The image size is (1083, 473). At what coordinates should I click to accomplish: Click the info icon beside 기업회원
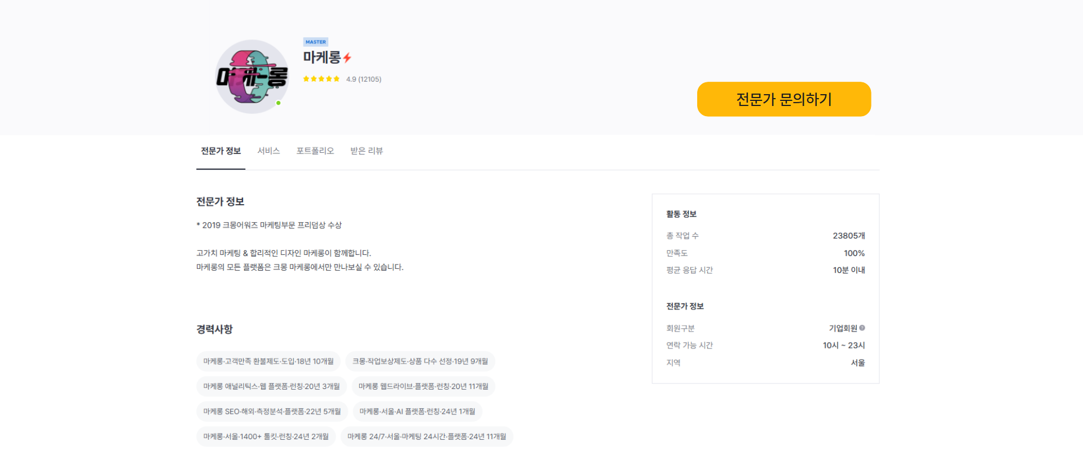pos(862,328)
